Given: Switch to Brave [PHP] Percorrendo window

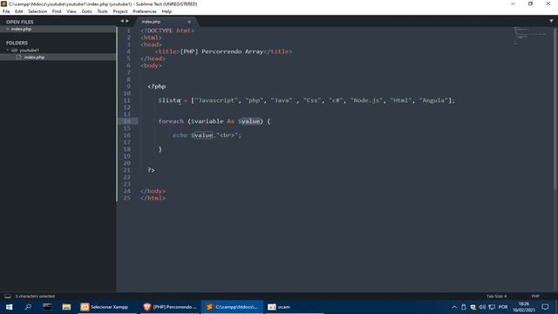Looking at the screenshot, I should tap(169, 307).
